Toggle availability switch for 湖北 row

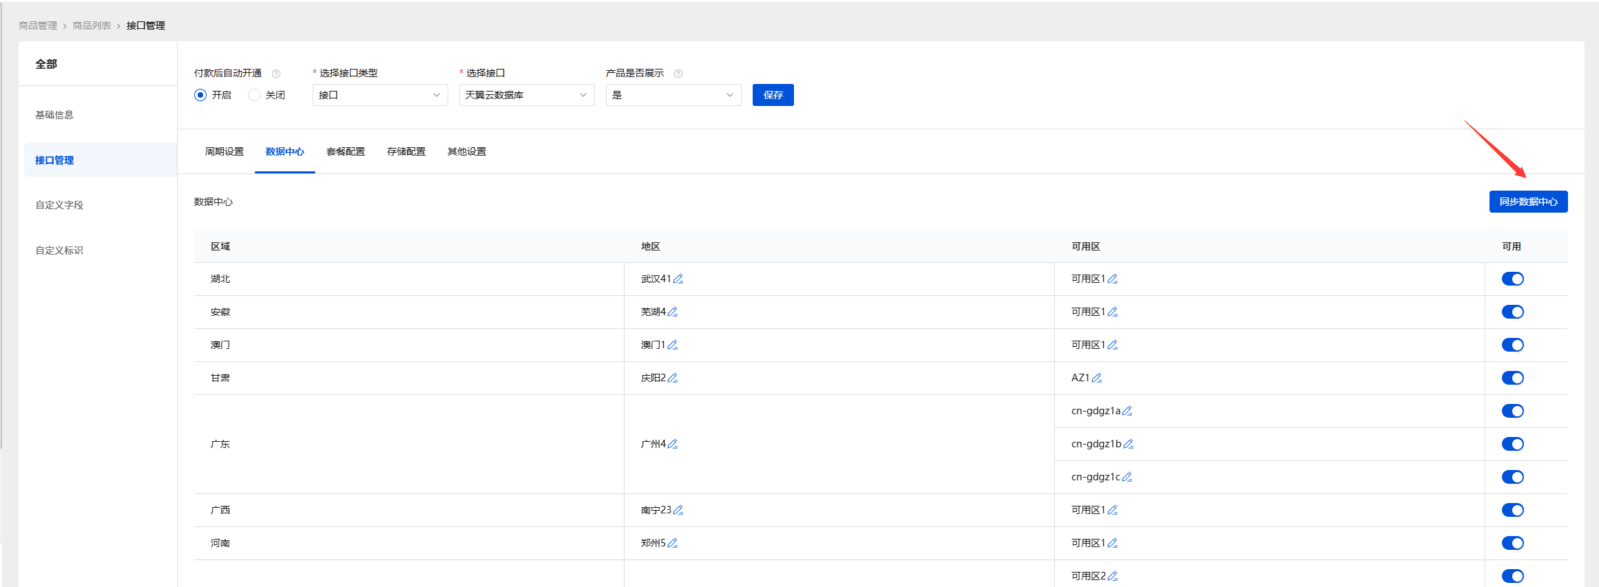pyautogui.click(x=1513, y=279)
